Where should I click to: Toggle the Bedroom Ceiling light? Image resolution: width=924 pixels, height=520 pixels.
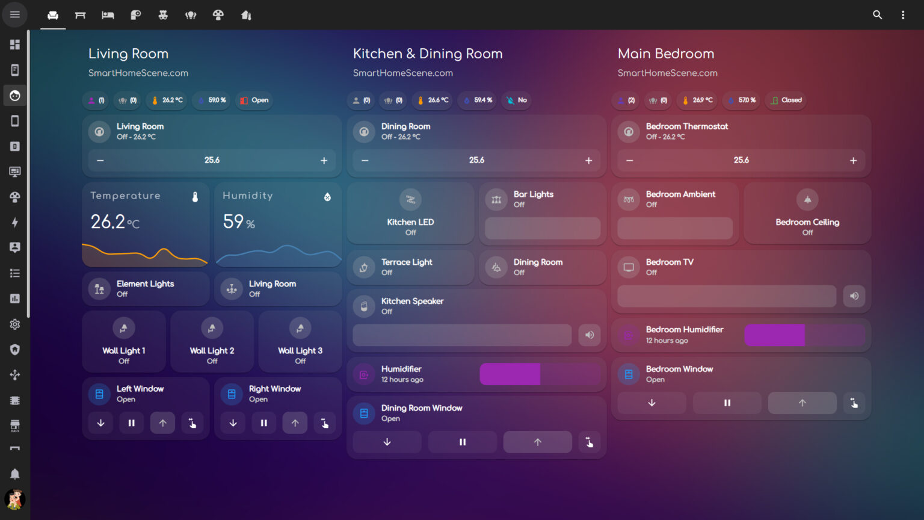[x=807, y=214]
